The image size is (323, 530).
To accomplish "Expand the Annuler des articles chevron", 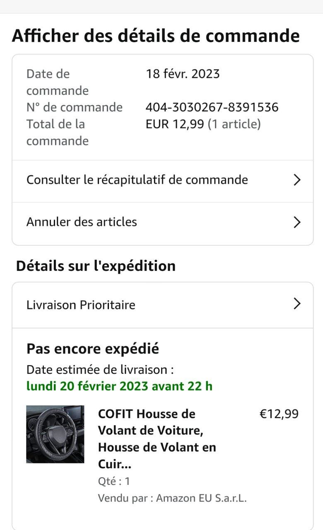I will coord(296,222).
